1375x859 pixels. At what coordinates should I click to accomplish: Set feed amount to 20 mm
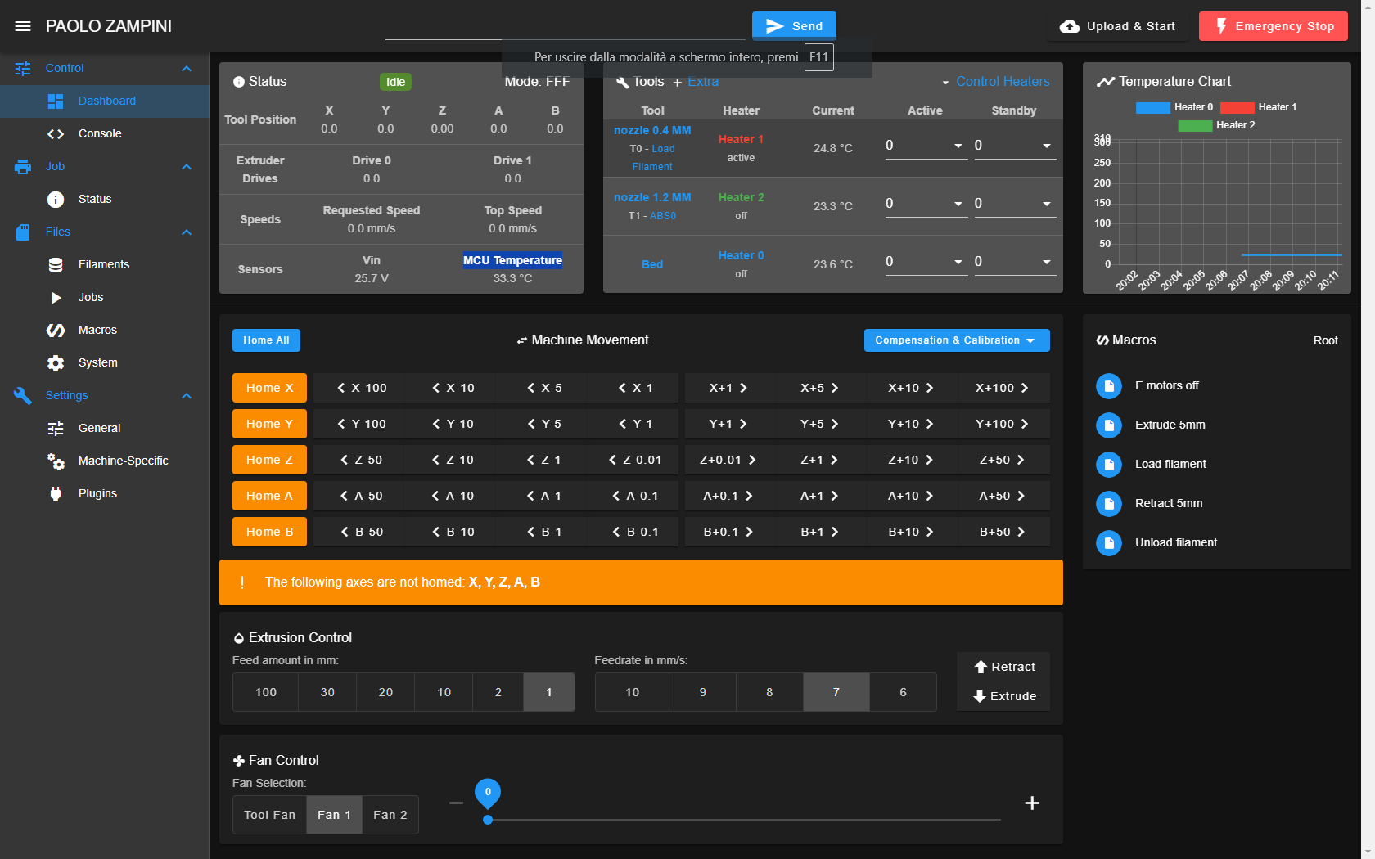(385, 692)
